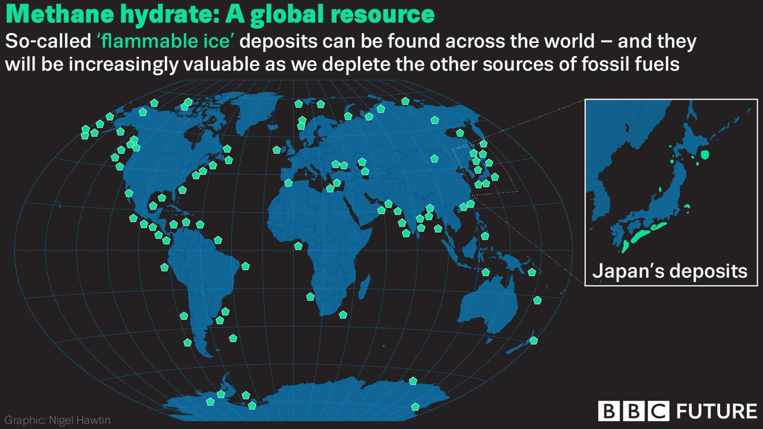This screenshot has height=429, width=763.
Task: Click the deposit marker off Peru's Pacific coast
Action: tap(165, 267)
